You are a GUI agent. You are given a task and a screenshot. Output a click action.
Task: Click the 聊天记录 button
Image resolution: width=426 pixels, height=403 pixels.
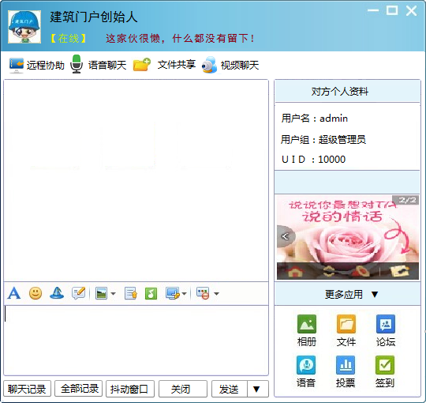point(27,389)
